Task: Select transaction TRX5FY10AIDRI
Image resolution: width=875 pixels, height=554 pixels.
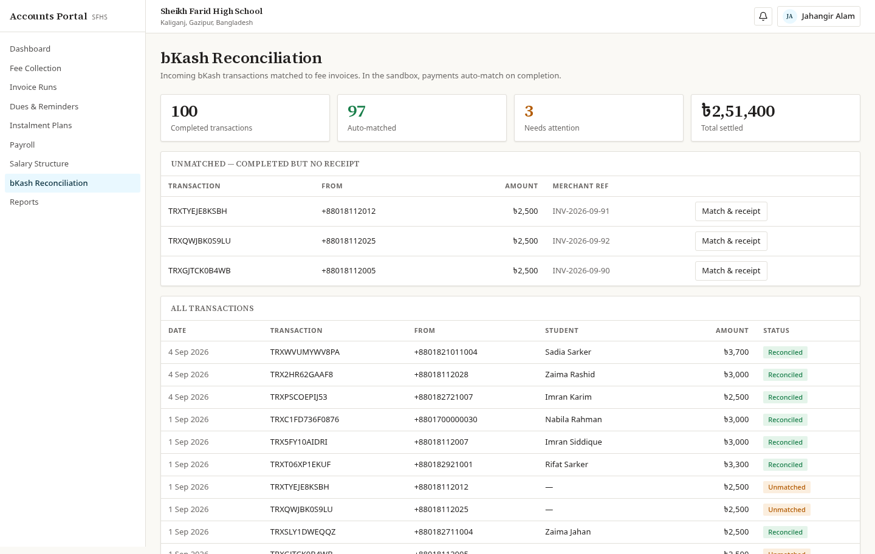Action: [x=298, y=442]
